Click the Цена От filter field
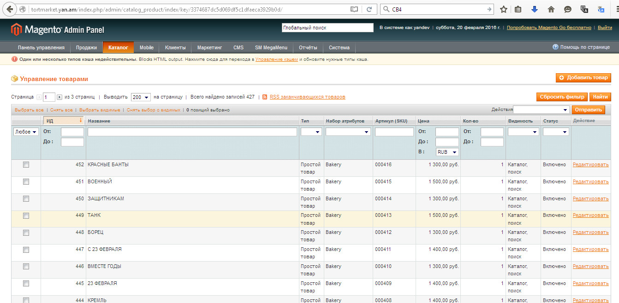Screen dimensions: 619x303 click(x=447, y=132)
